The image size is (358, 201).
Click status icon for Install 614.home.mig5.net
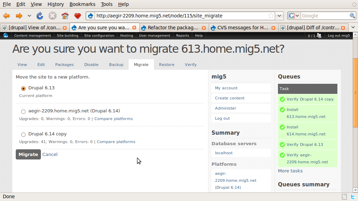282,127
